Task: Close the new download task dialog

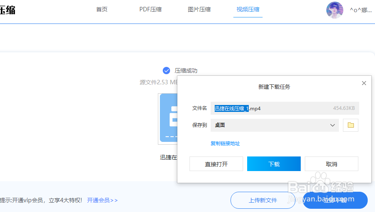Action: point(364,83)
